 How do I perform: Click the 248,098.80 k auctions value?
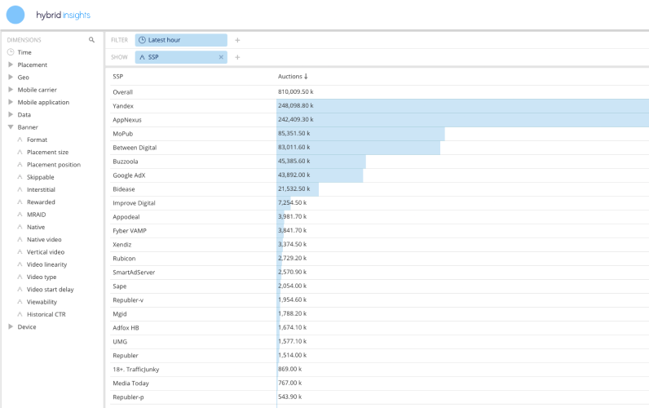pos(295,105)
